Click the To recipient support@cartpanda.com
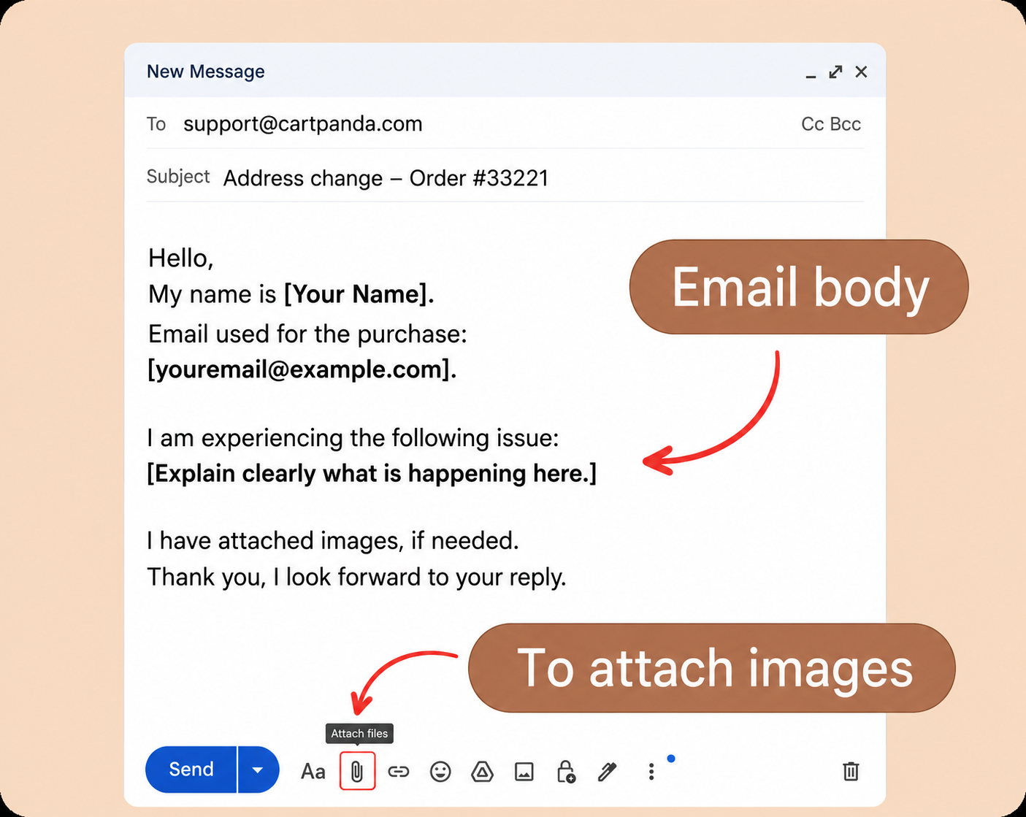 tap(303, 123)
